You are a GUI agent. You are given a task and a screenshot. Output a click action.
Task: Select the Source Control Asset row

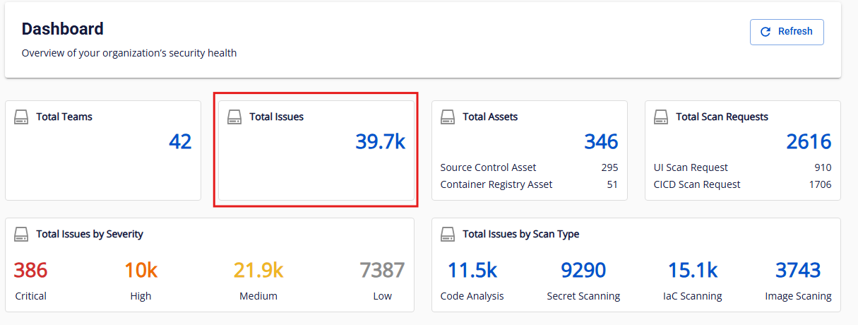pyautogui.click(x=529, y=167)
